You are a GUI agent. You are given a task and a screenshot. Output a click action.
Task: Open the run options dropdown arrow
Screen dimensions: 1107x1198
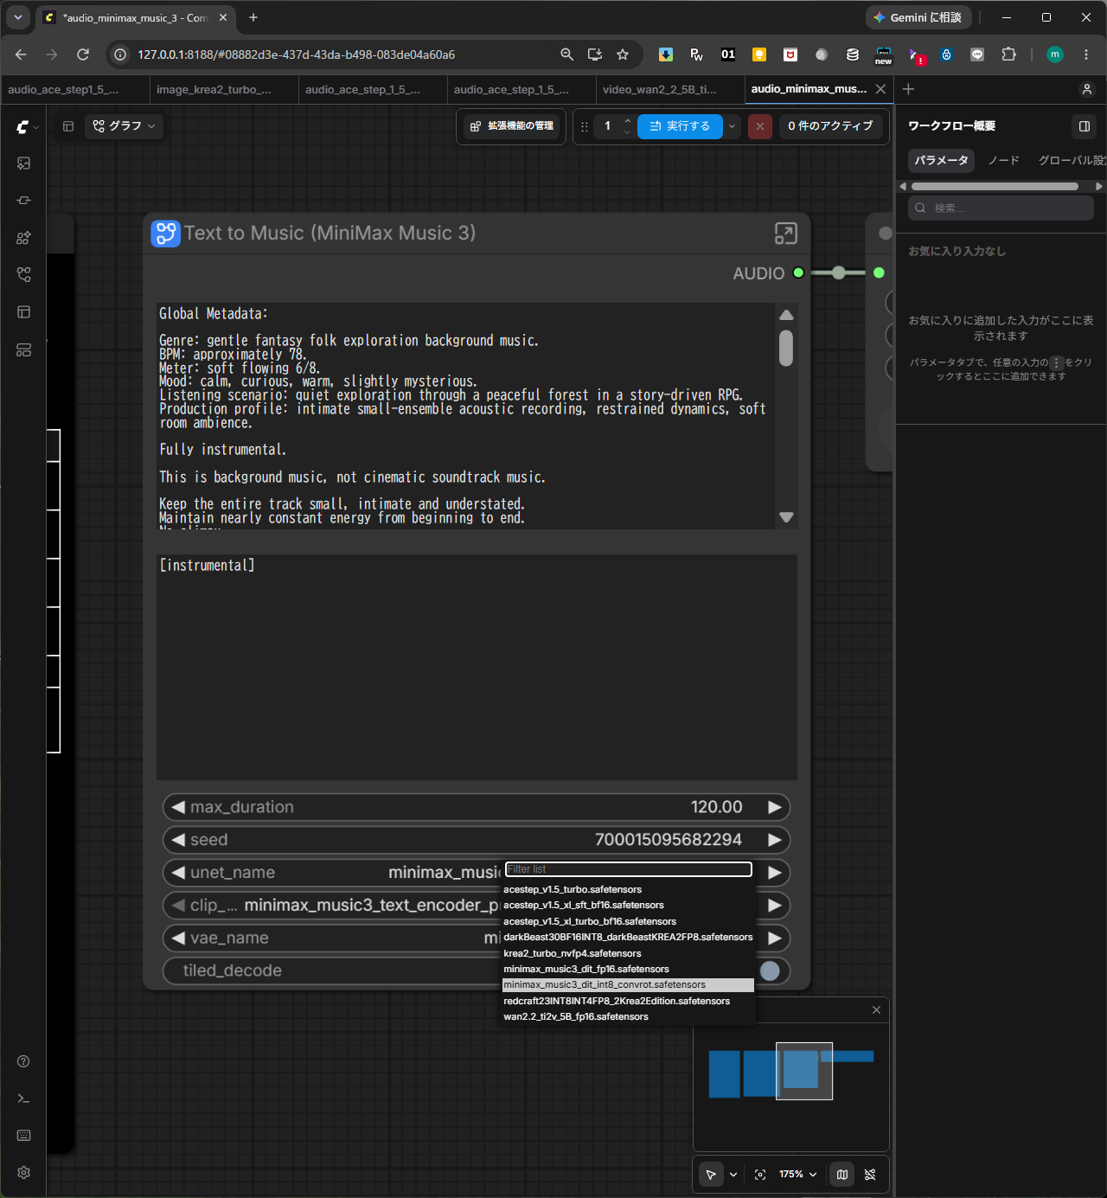click(x=732, y=126)
